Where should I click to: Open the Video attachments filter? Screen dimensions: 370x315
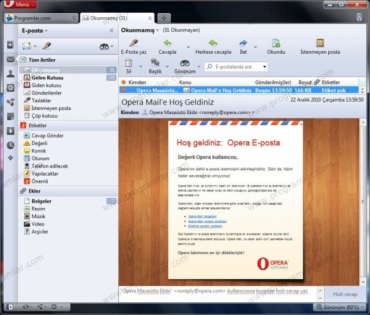click(x=68, y=224)
